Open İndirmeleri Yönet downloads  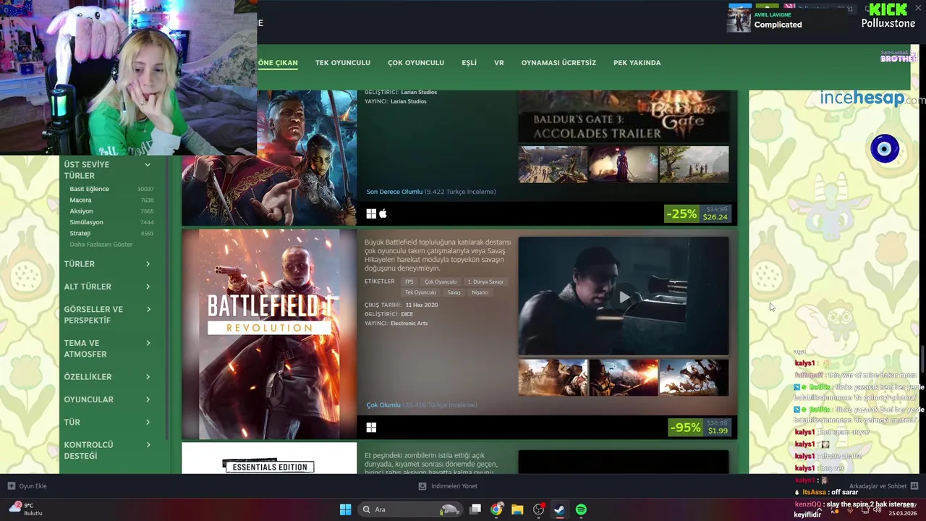[x=448, y=486]
